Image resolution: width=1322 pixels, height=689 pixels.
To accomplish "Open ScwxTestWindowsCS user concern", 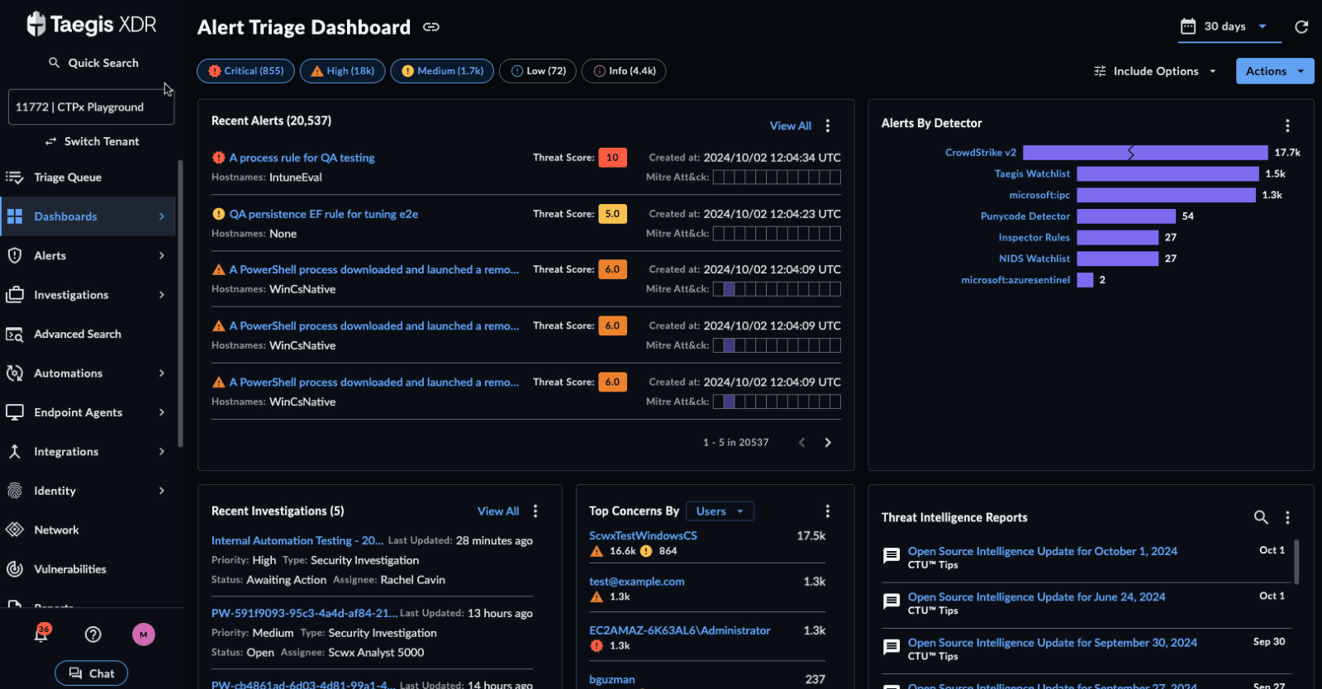I will pyautogui.click(x=643, y=535).
